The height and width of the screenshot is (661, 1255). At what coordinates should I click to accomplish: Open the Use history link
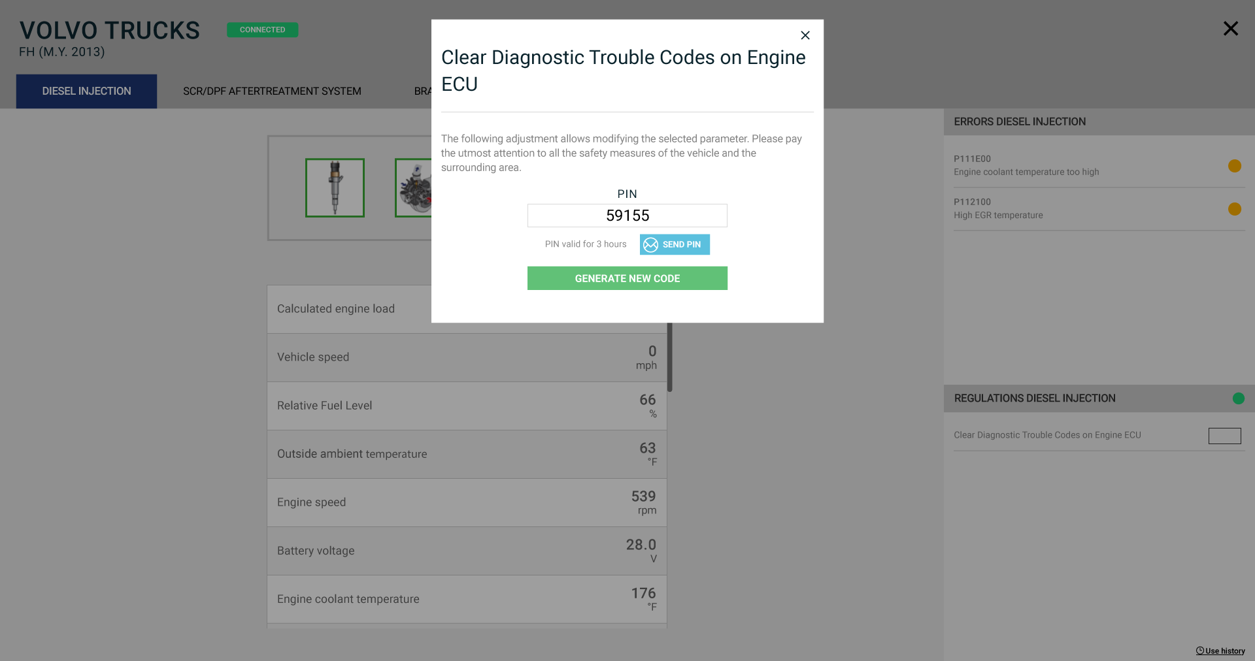(1220, 651)
